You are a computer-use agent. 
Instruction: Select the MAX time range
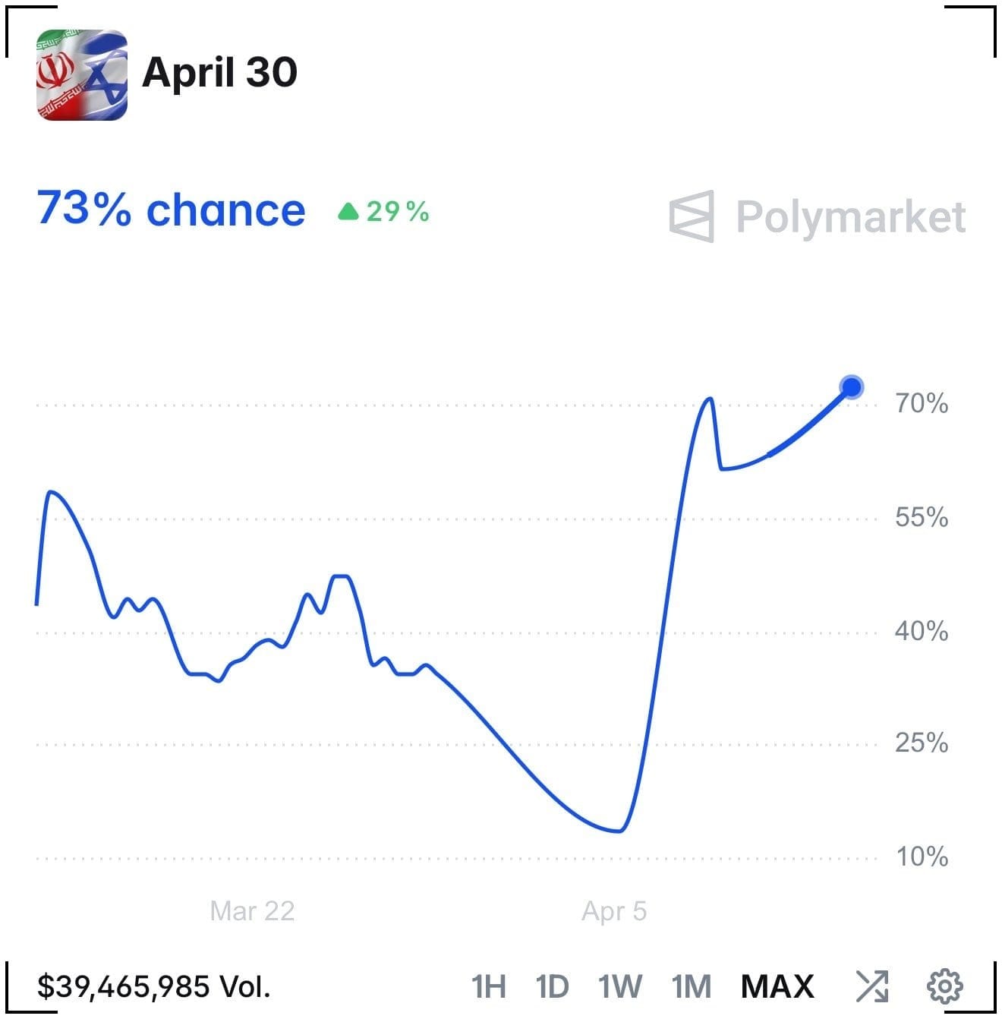(x=777, y=986)
